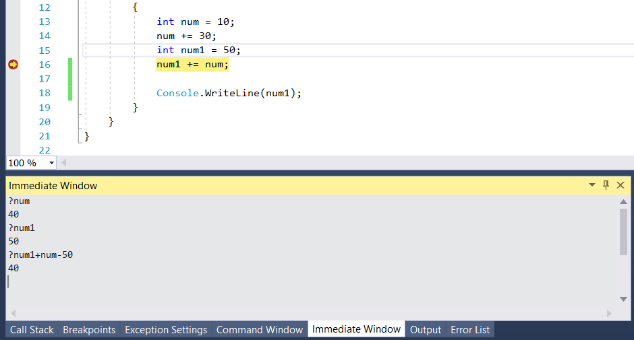Click the '?num1' query in Immediate Window

point(22,228)
